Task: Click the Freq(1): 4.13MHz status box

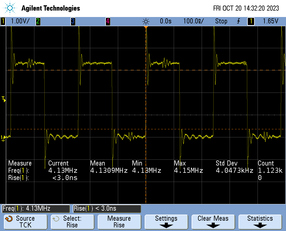Action: pos(36,208)
